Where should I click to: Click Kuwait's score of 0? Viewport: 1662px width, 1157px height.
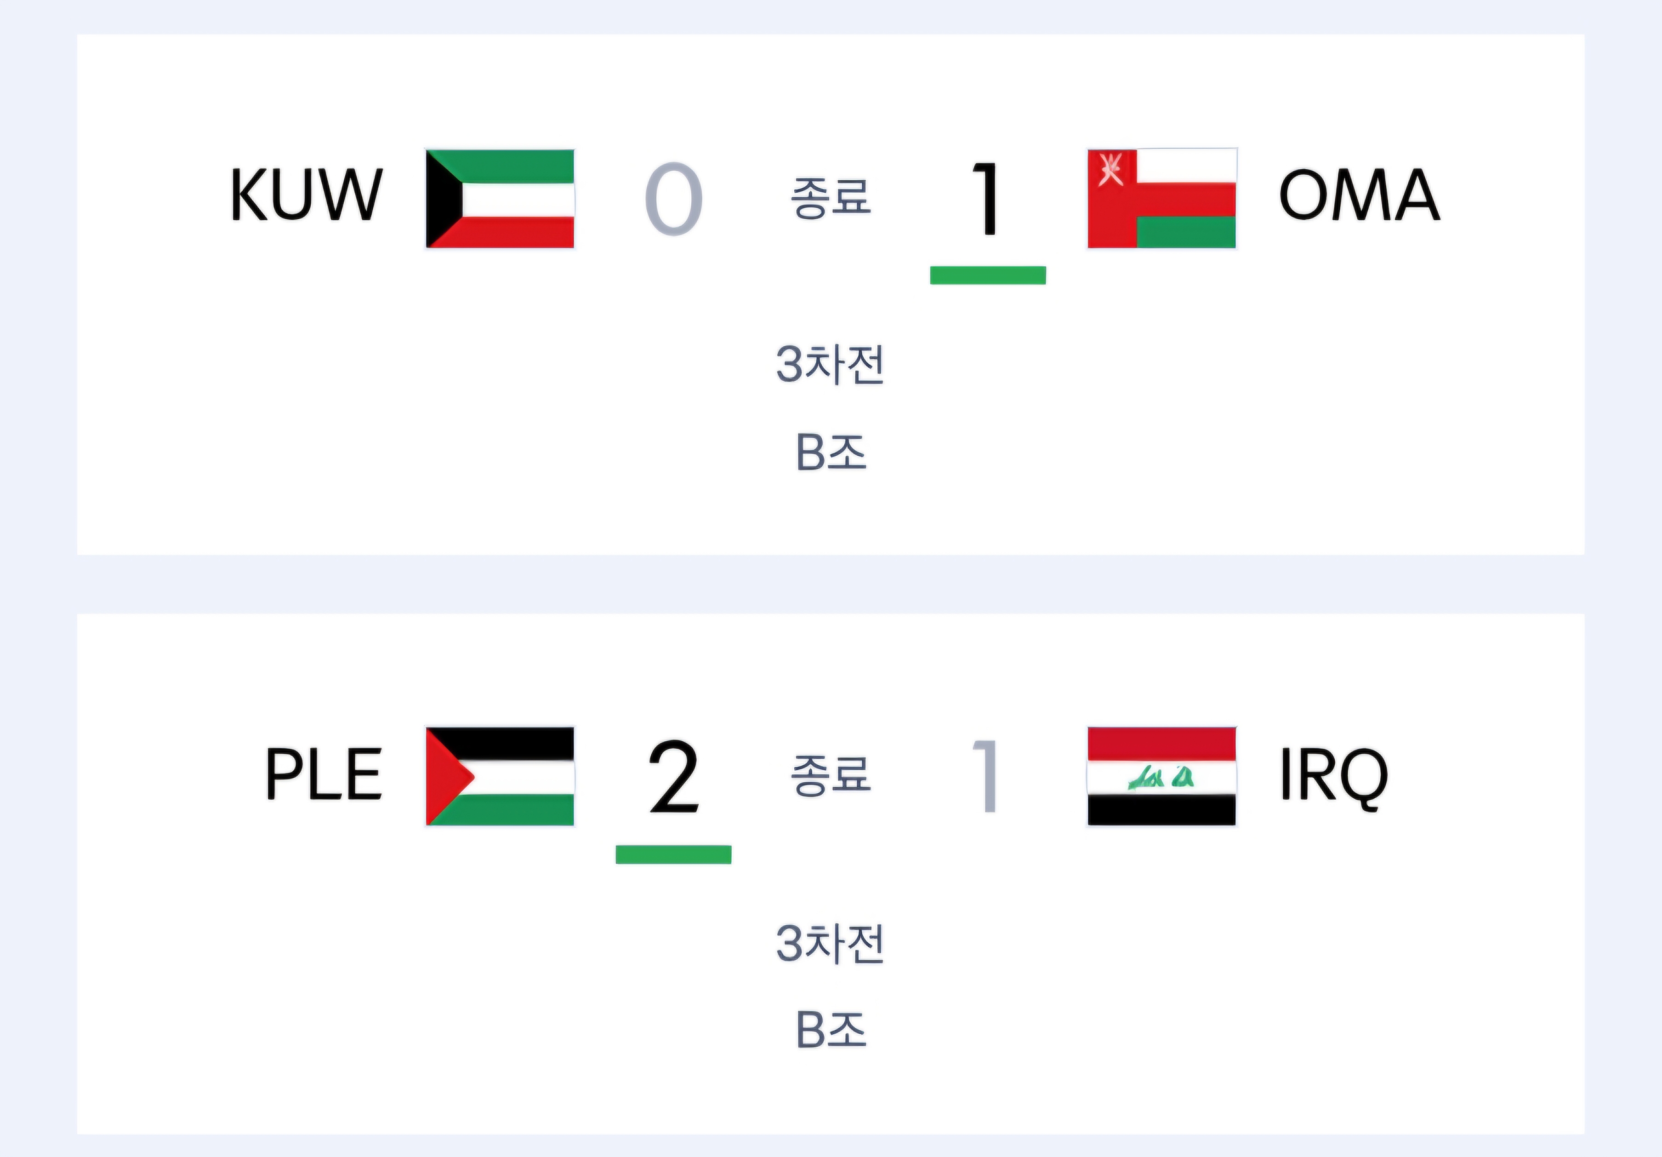673,198
